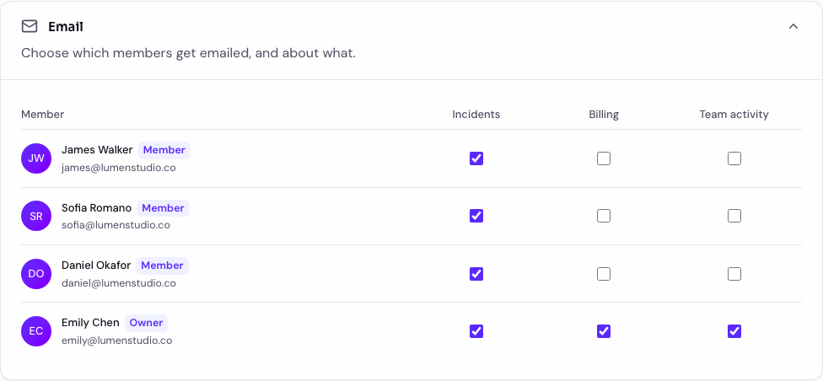This screenshot has height=381, width=823.
Task: Click sofia@lumenstudio.co email address
Action: tap(116, 225)
